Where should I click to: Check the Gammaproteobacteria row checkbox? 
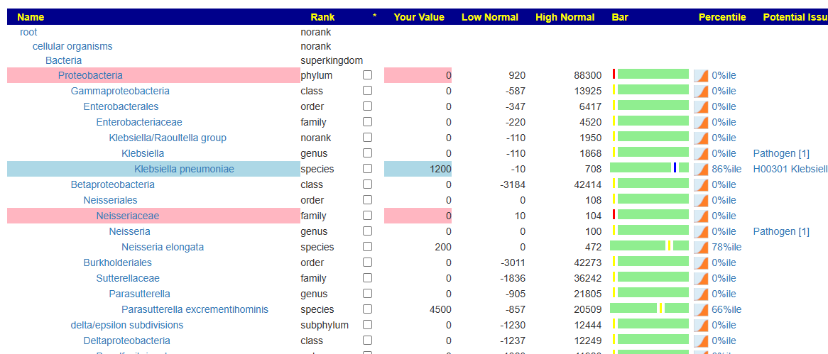tap(368, 91)
